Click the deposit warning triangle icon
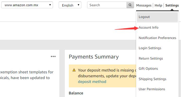 [x=74, y=70]
